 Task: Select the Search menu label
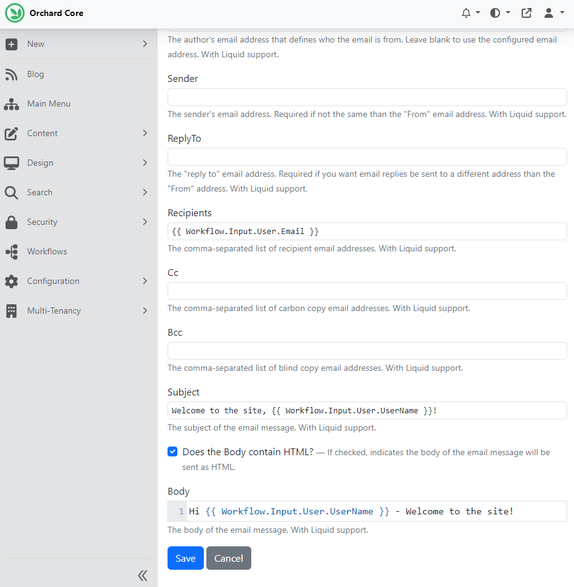(x=39, y=192)
